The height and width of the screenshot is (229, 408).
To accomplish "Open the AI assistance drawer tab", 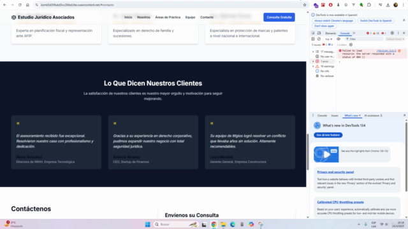I will [373, 116].
